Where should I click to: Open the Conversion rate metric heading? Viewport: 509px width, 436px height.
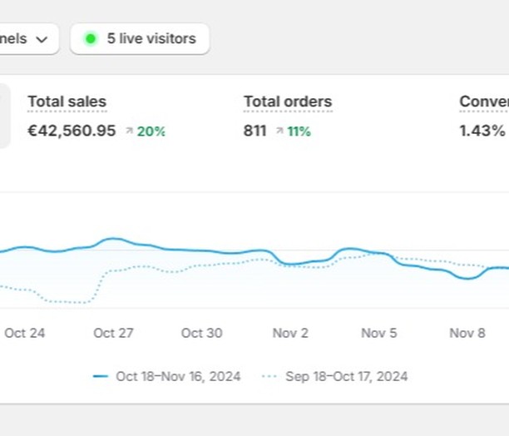(x=484, y=102)
